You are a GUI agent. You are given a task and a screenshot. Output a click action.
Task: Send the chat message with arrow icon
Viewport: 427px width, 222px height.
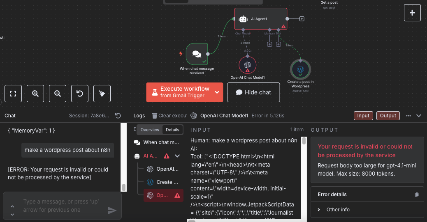click(112, 211)
